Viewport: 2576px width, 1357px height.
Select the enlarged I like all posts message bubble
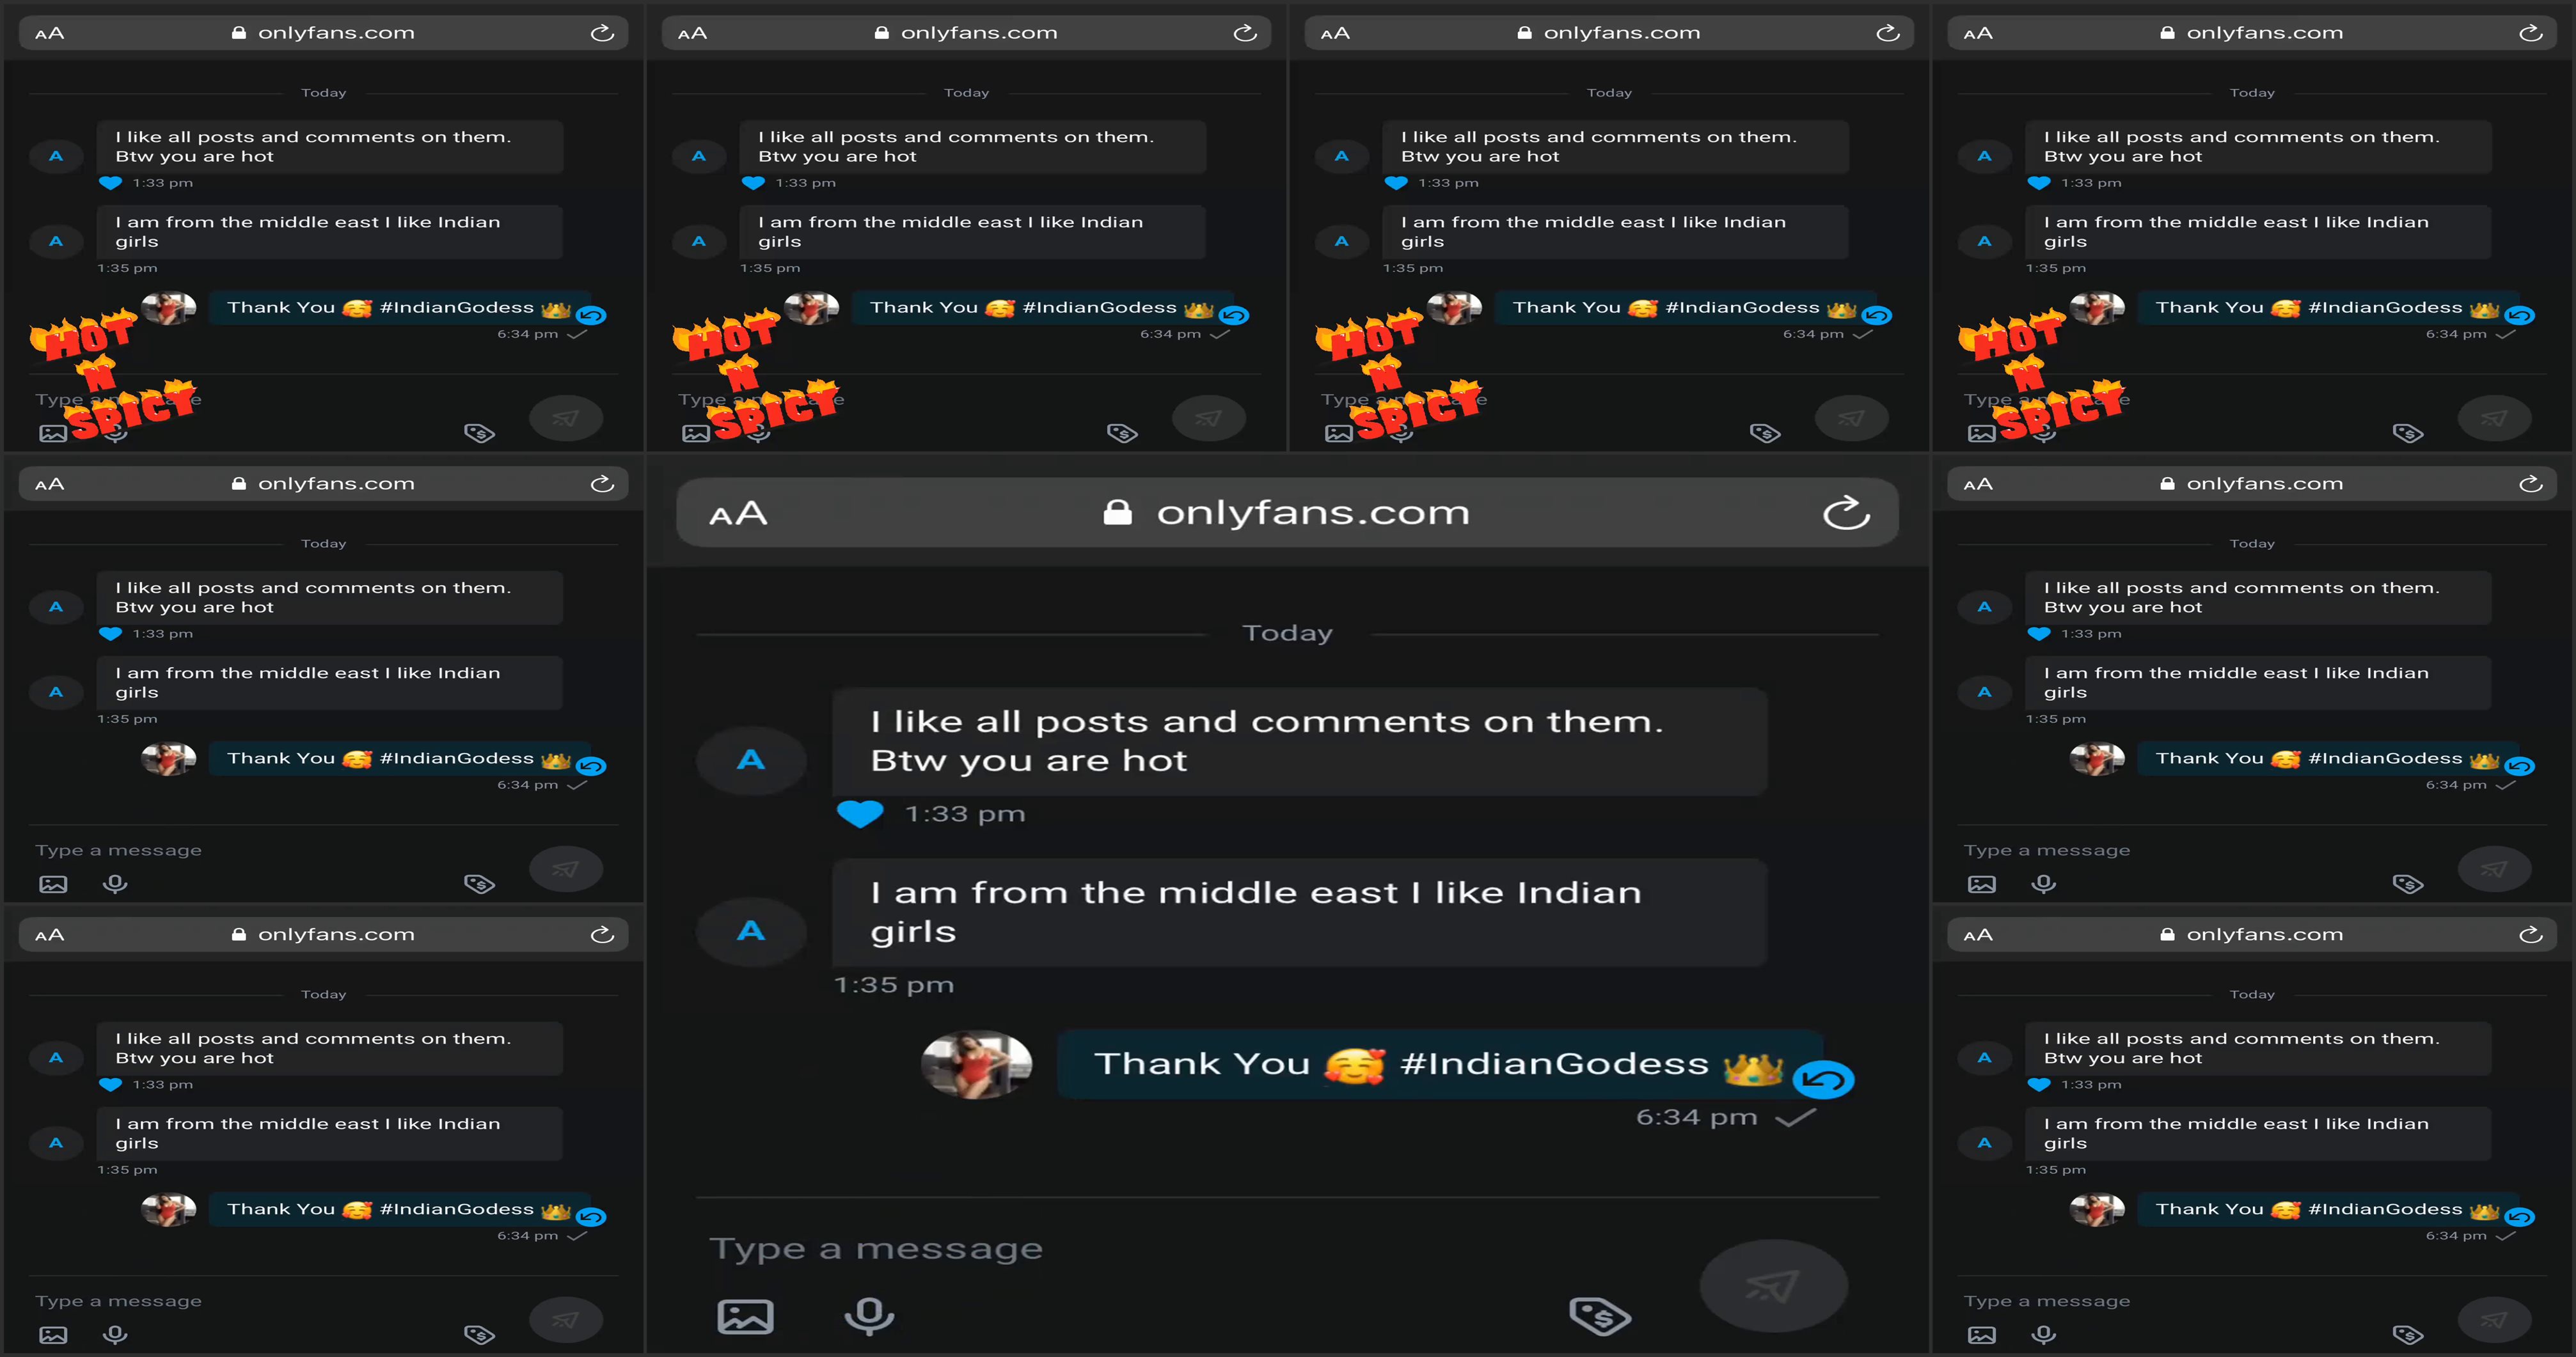pyautogui.click(x=1299, y=741)
